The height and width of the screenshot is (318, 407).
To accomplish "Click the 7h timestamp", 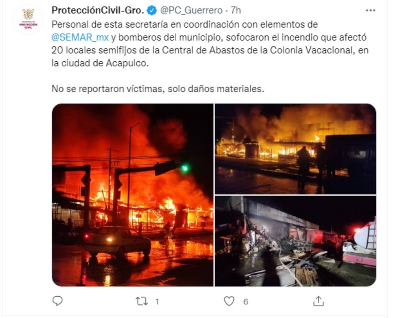I will (x=236, y=11).
